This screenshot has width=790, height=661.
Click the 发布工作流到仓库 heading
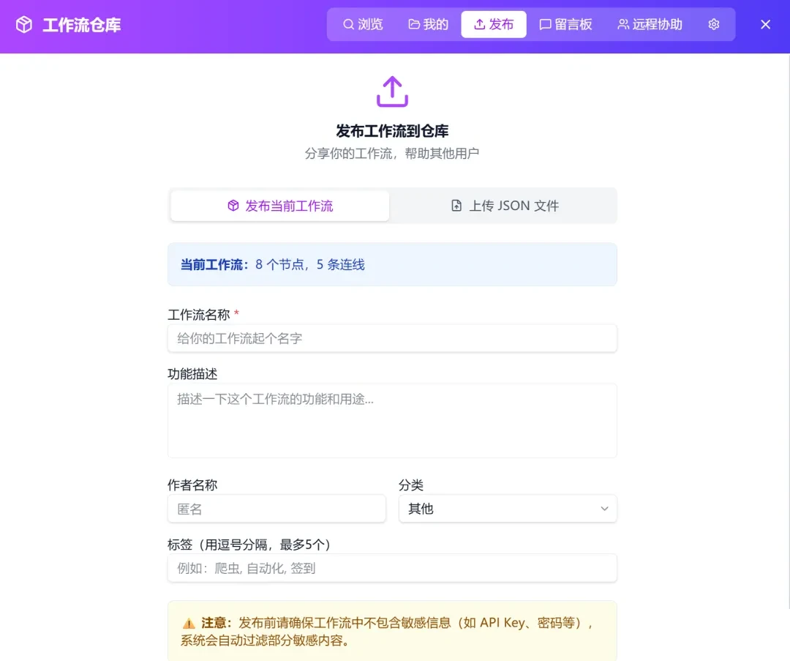pos(392,131)
